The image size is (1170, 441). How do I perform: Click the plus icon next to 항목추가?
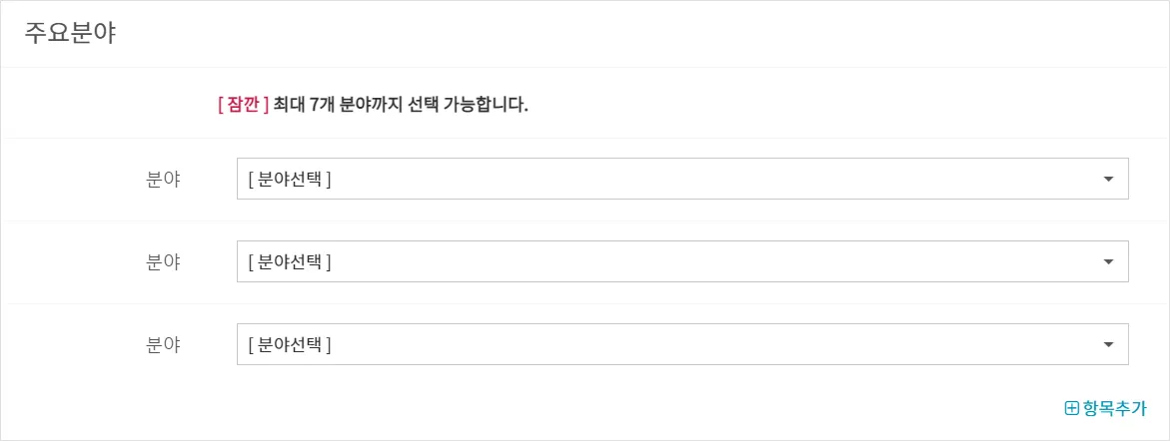click(1072, 408)
